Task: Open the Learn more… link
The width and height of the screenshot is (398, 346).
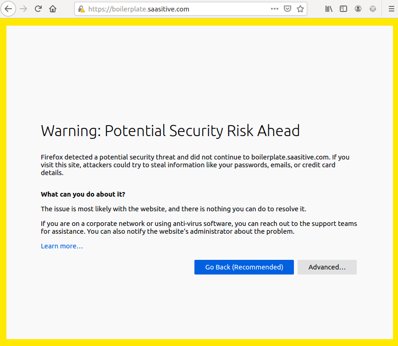Action: point(62,246)
